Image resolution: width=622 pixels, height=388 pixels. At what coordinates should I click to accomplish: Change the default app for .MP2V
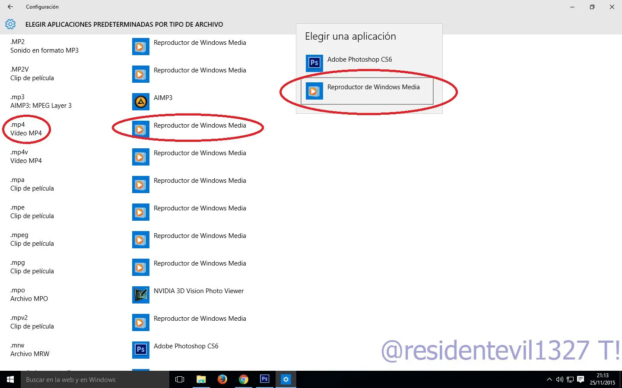click(x=189, y=74)
